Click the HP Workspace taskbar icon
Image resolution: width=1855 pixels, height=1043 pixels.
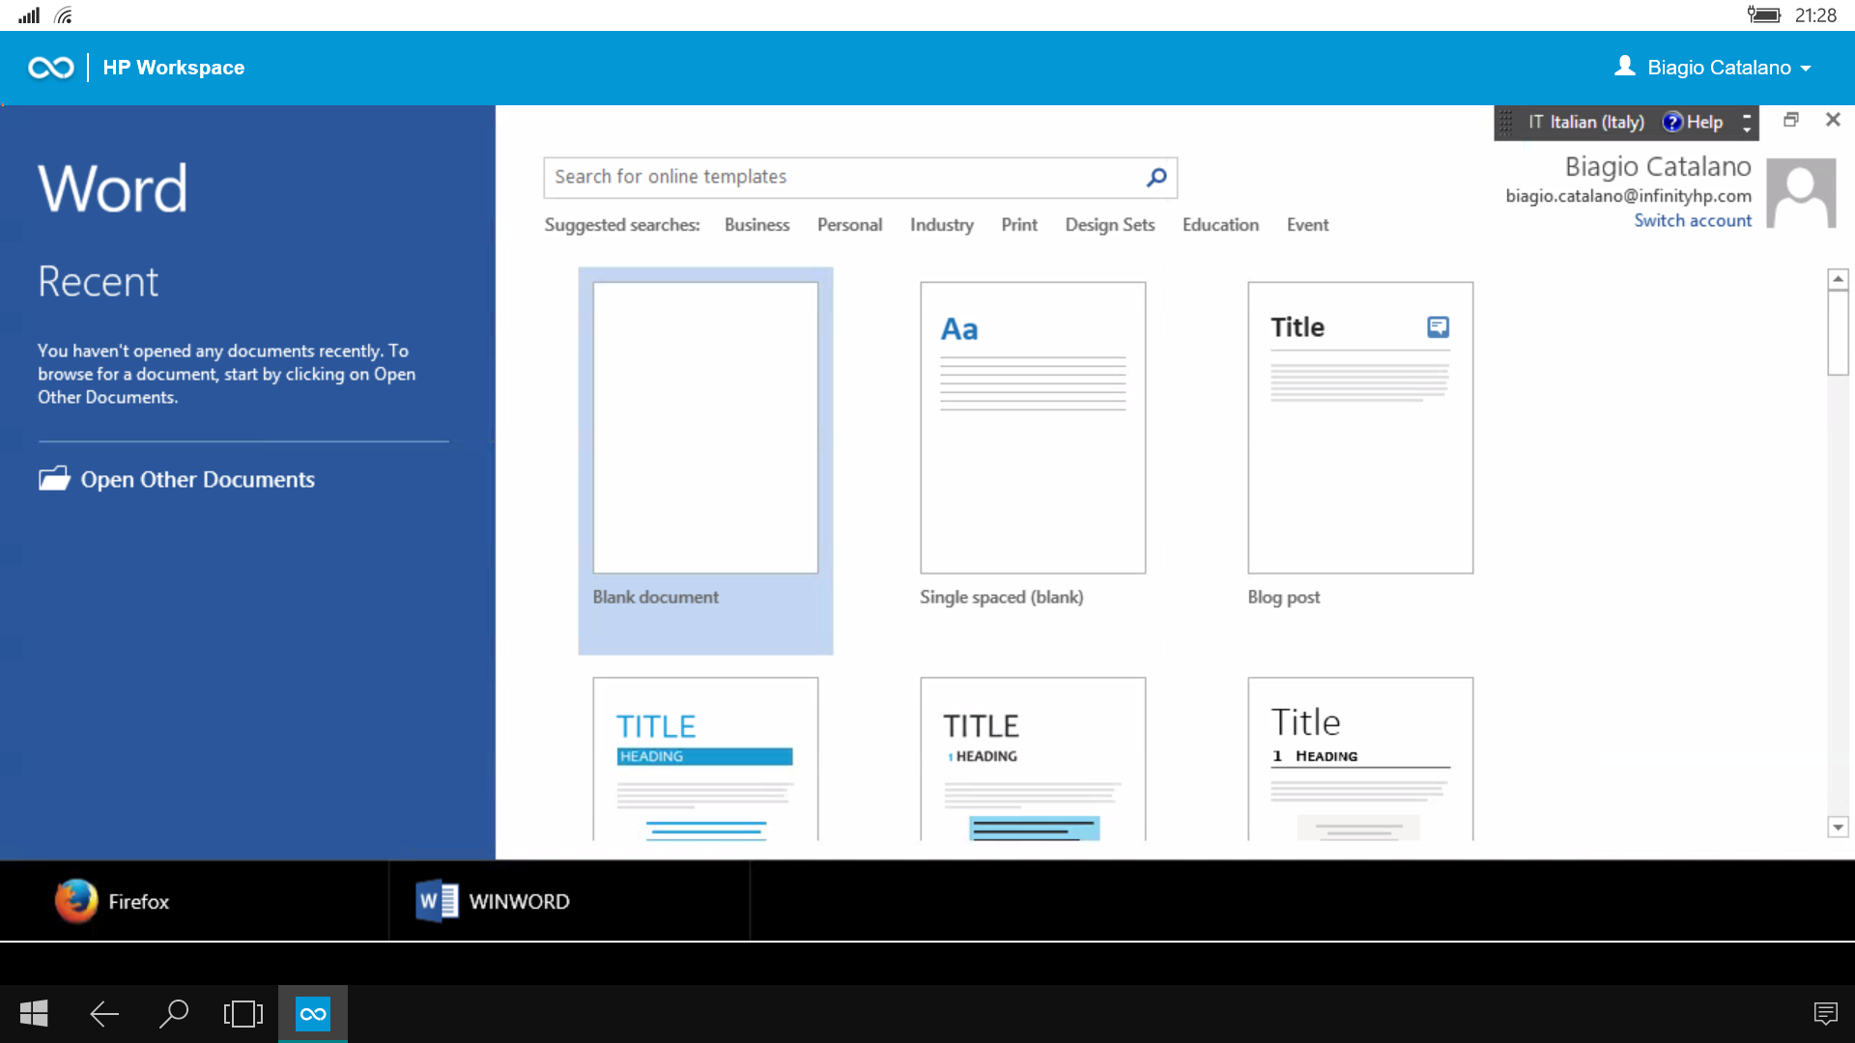point(313,1013)
